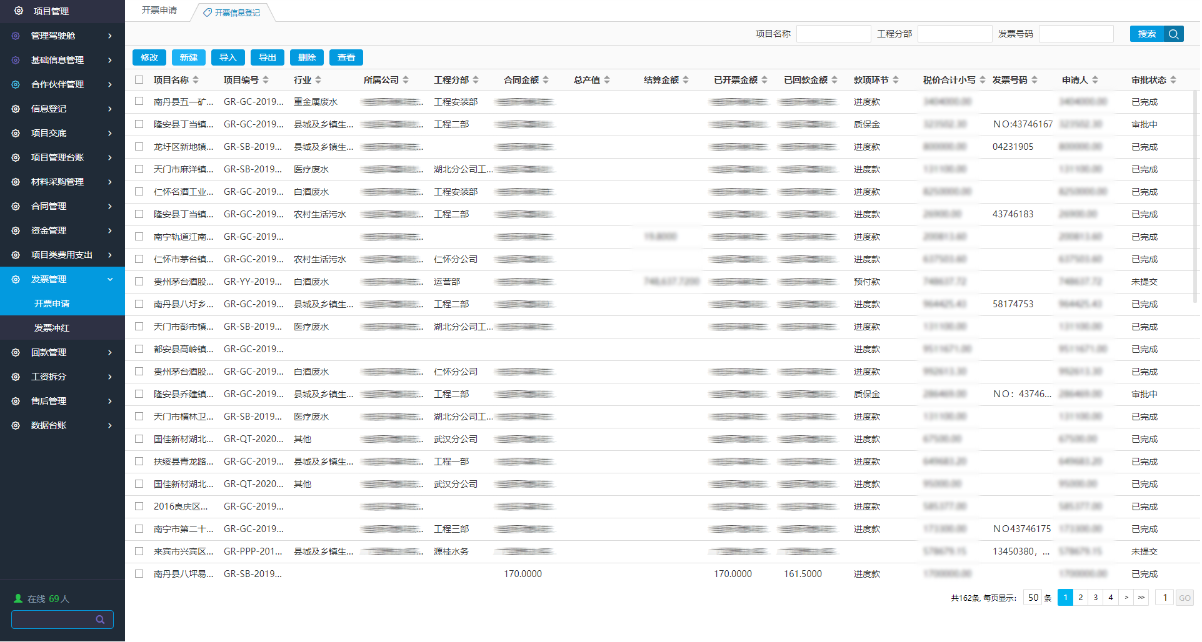Click the 新建 button
This screenshot has height=642, width=1202.
(x=189, y=57)
